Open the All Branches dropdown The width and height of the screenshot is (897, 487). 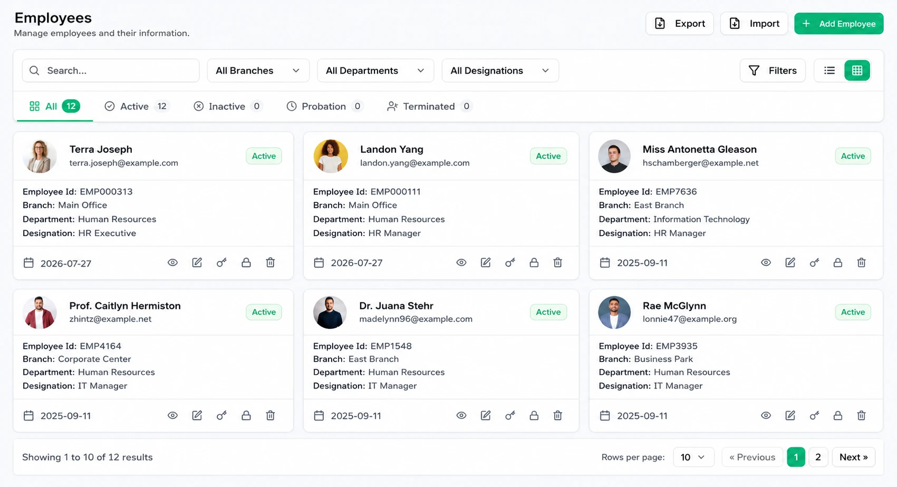[258, 71]
